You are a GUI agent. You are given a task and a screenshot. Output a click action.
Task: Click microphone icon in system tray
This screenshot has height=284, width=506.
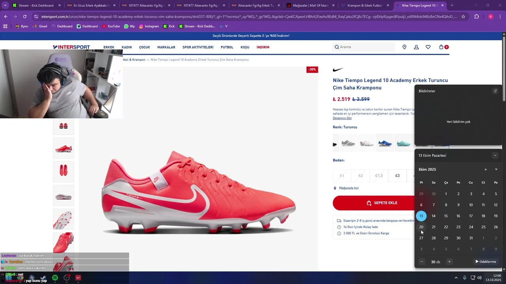[464, 277]
